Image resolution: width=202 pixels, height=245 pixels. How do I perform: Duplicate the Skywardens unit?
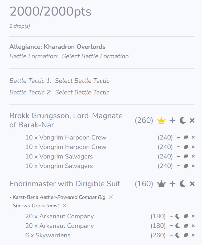186,235
